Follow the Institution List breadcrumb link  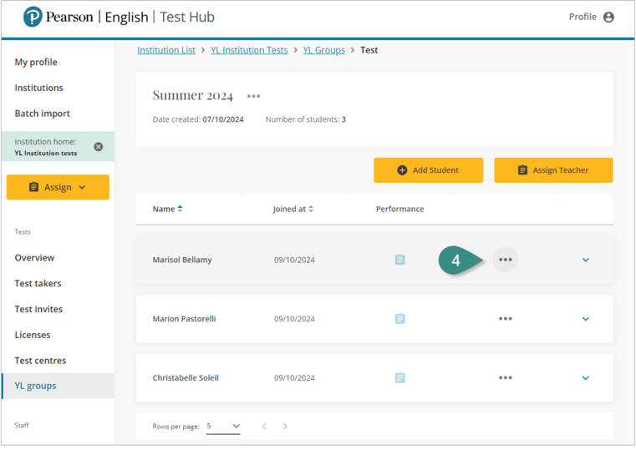(166, 50)
